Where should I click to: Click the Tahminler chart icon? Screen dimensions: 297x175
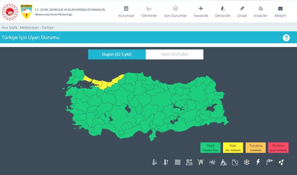pyautogui.click(x=149, y=8)
